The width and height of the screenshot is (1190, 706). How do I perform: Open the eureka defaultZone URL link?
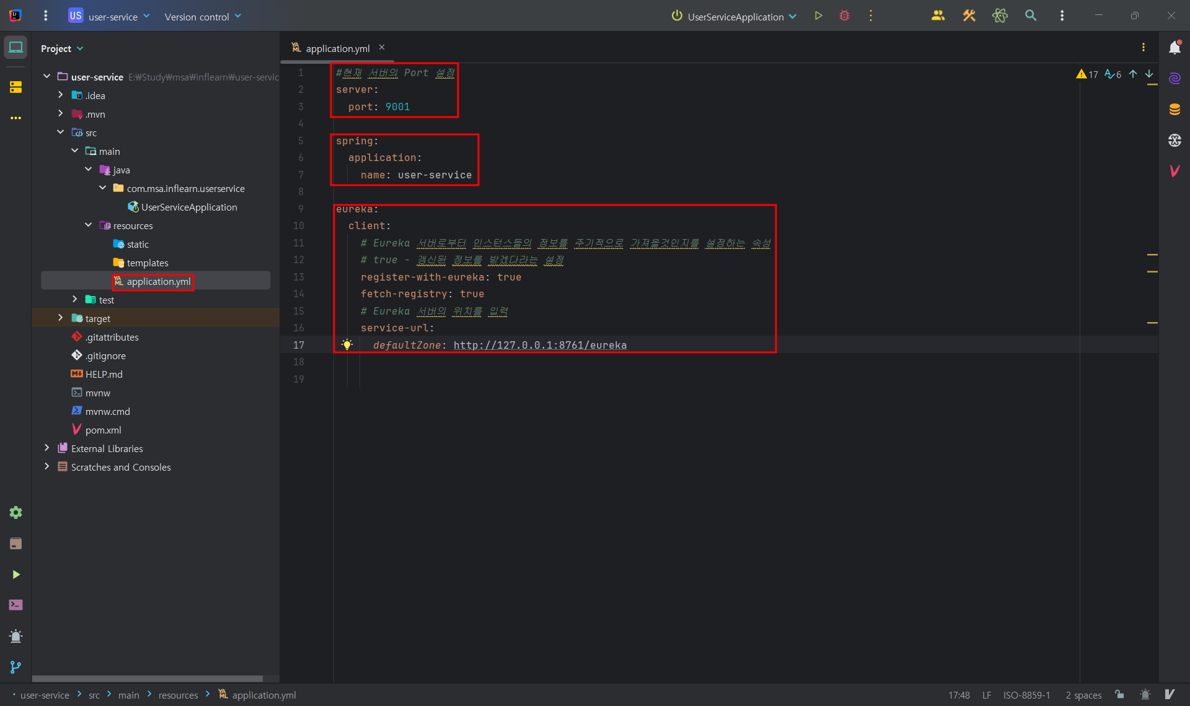(539, 346)
